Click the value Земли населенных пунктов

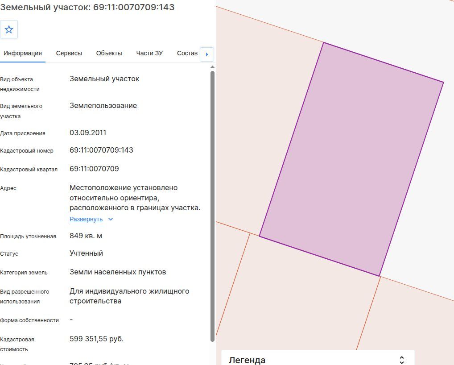(118, 272)
